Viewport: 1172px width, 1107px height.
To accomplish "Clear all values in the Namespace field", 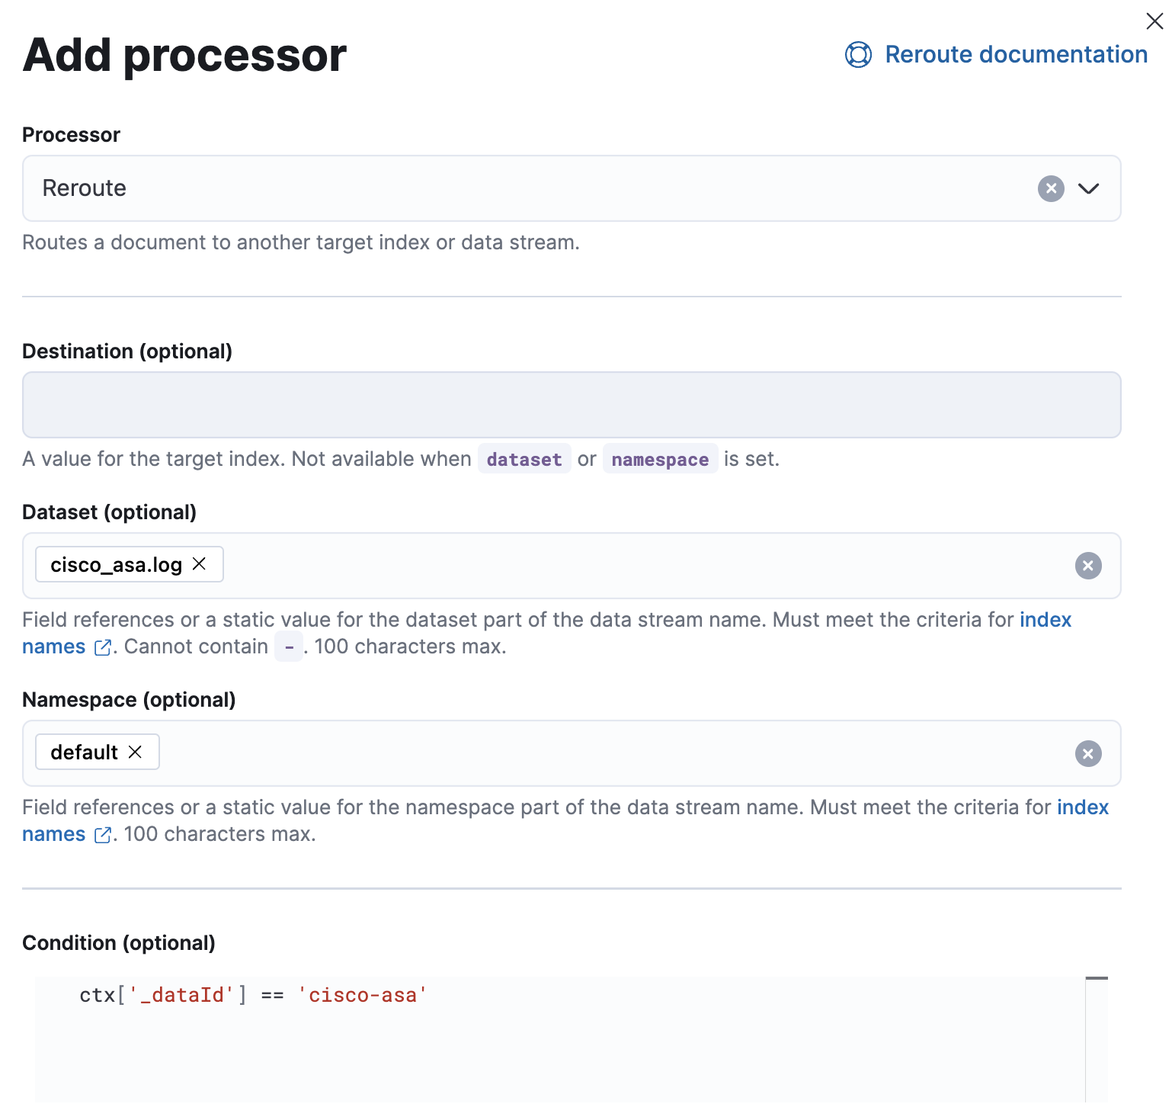I will point(1087,753).
